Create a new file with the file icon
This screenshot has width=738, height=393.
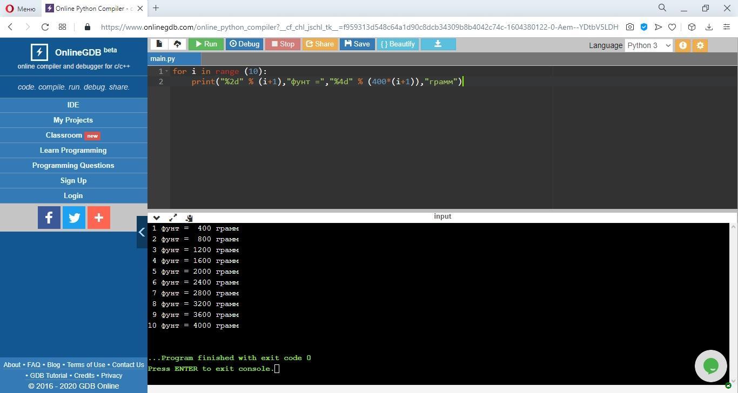tap(159, 44)
